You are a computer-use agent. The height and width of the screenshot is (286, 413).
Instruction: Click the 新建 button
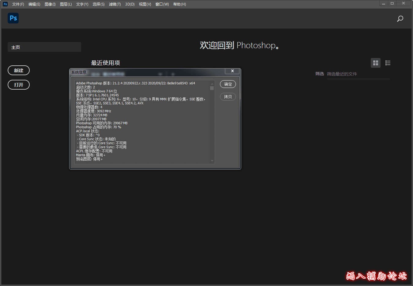pyautogui.click(x=19, y=70)
